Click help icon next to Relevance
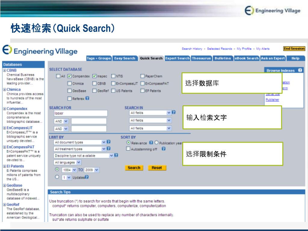The image size is (308, 231). [151, 143]
